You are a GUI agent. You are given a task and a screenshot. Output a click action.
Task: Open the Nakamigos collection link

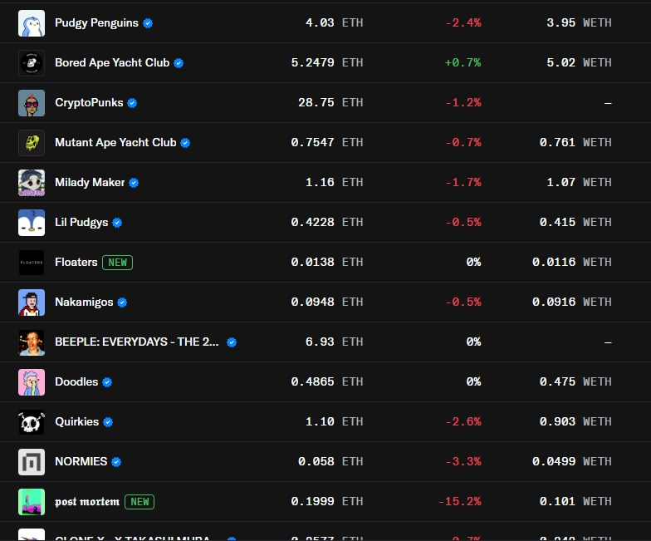tap(84, 302)
